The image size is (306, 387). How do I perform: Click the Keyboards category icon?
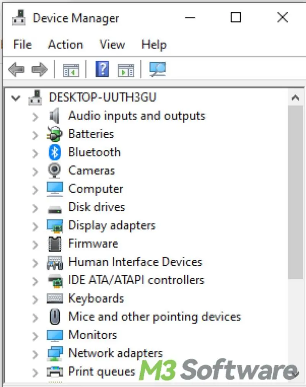[55, 298]
